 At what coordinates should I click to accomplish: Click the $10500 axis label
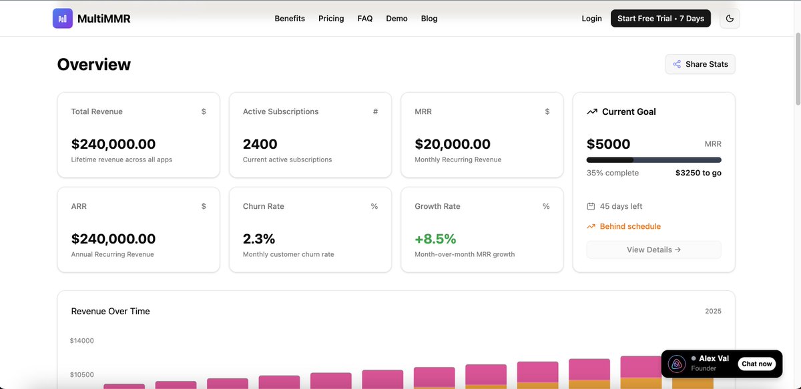pos(81,375)
